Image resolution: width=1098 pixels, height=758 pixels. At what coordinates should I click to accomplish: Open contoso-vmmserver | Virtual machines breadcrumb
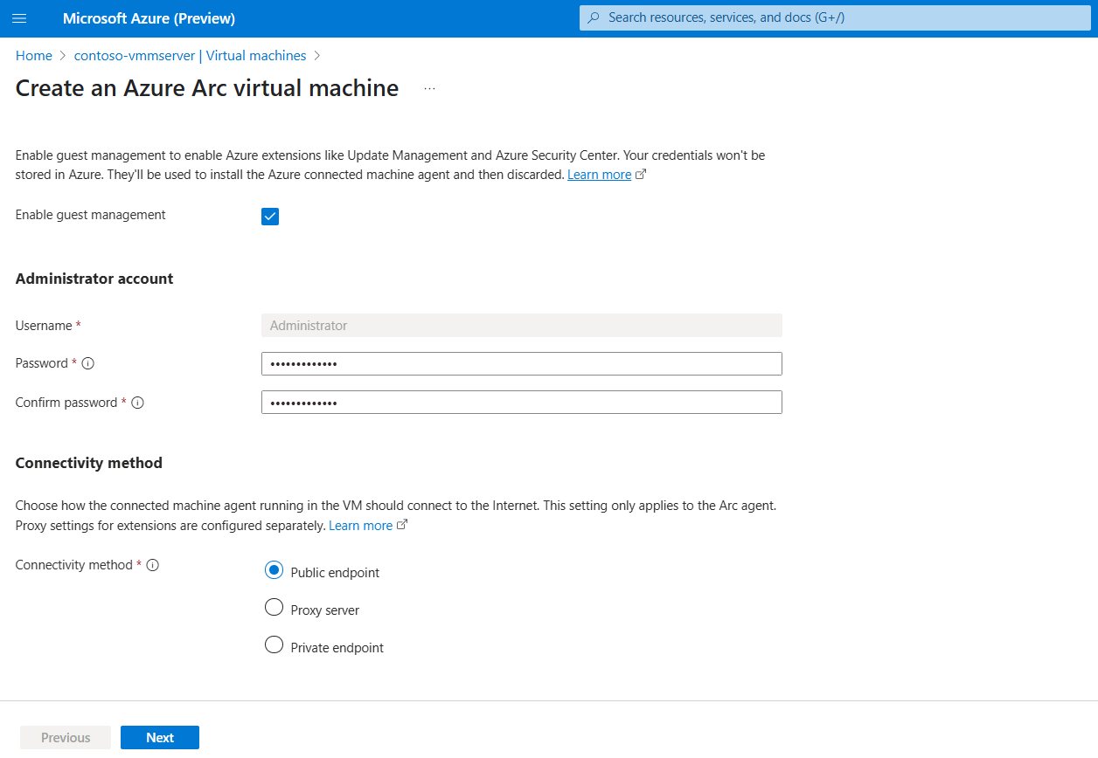(x=191, y=56)
